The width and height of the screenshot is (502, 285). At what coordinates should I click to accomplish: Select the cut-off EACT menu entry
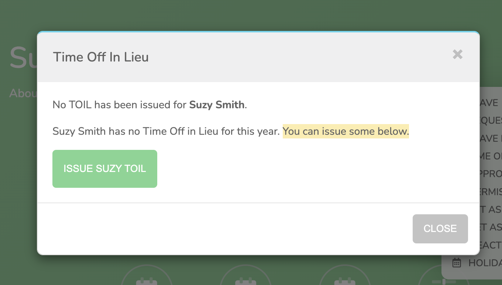click(491, 245)
